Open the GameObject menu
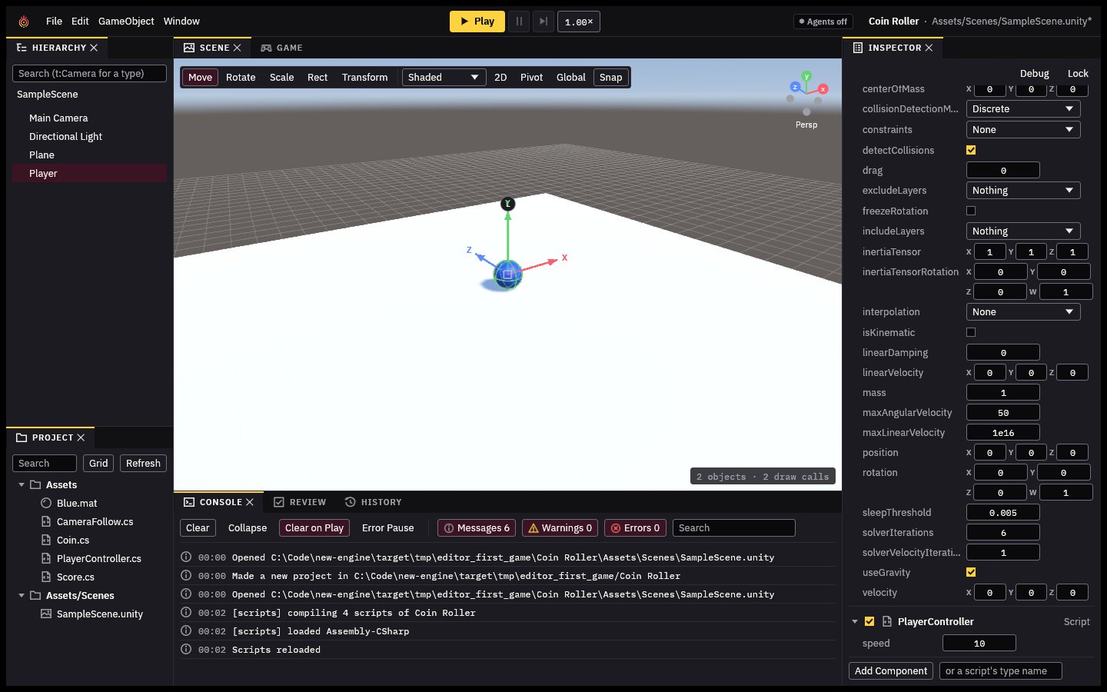 pos(126,22)
